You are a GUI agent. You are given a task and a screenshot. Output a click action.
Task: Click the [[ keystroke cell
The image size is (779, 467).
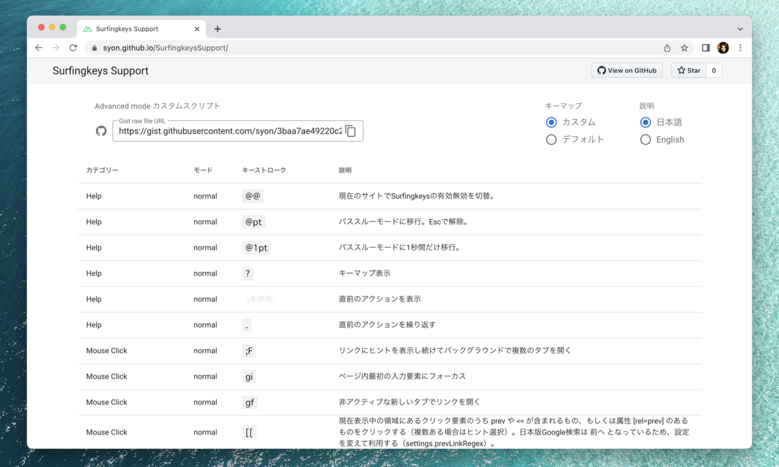(249, 432)
